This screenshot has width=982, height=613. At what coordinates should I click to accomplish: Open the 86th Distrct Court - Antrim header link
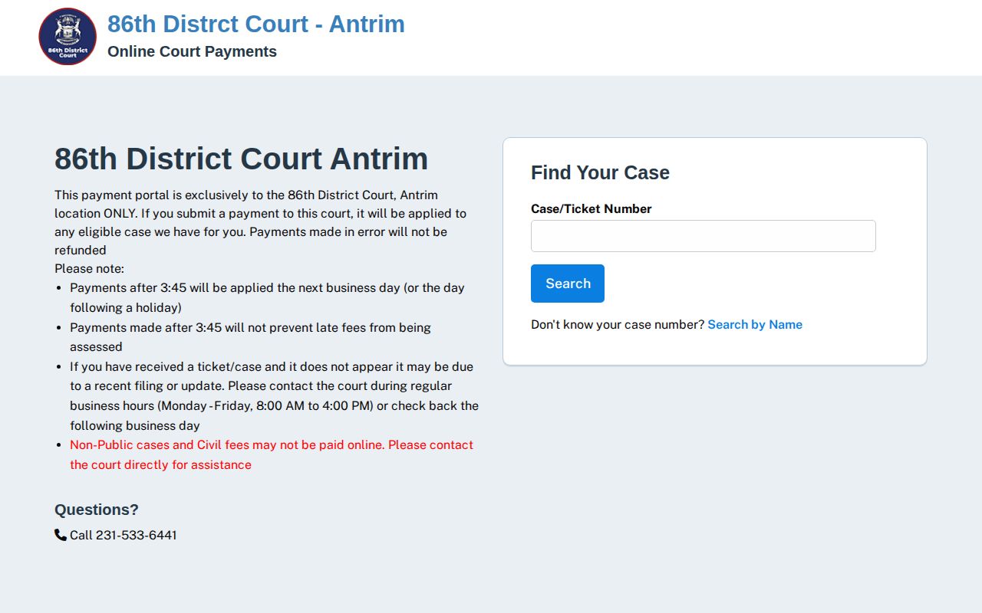(256, 24)
